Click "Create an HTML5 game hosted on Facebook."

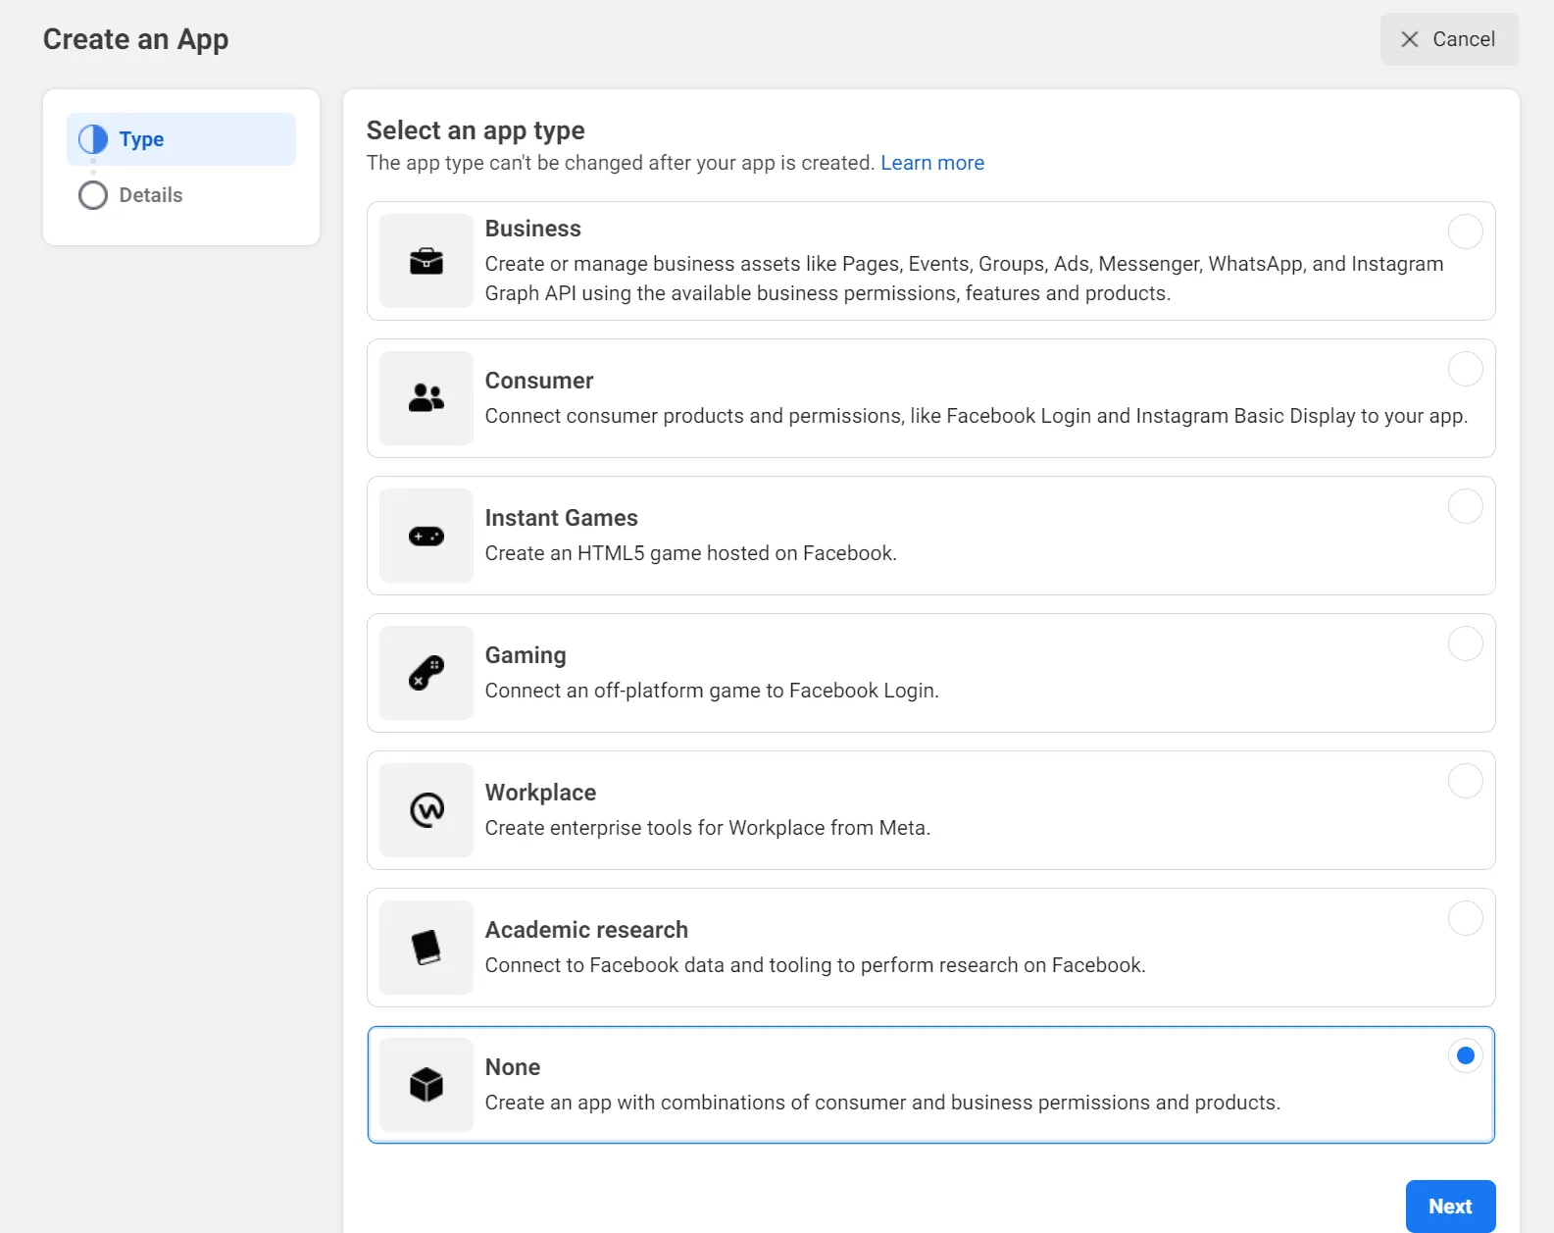click(691, 553)
